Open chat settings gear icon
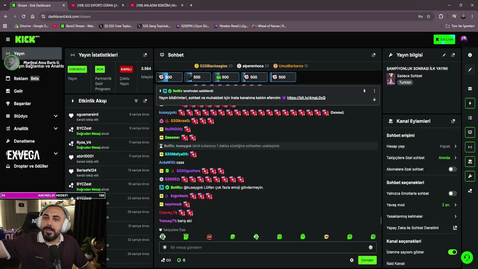 tap(351, 260)
